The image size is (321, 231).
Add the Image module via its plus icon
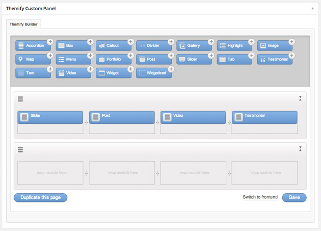292,42
